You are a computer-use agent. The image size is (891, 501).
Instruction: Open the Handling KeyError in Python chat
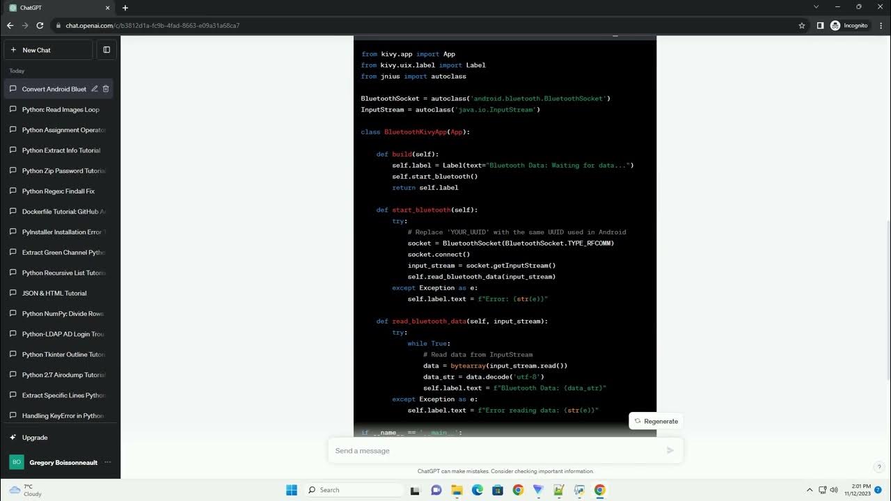(58, 415)
